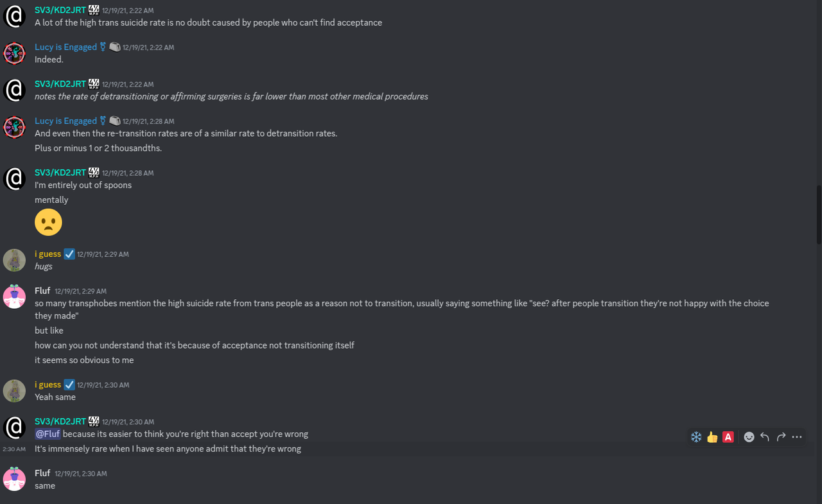Click i guess's avatar next to Yeah same
This screenshot has height=504, width=822.
click(x=14, y=390)
